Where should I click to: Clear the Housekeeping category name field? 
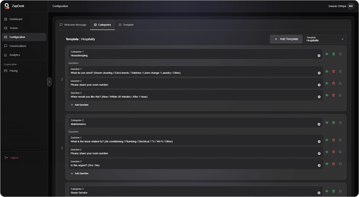(319, 56)
